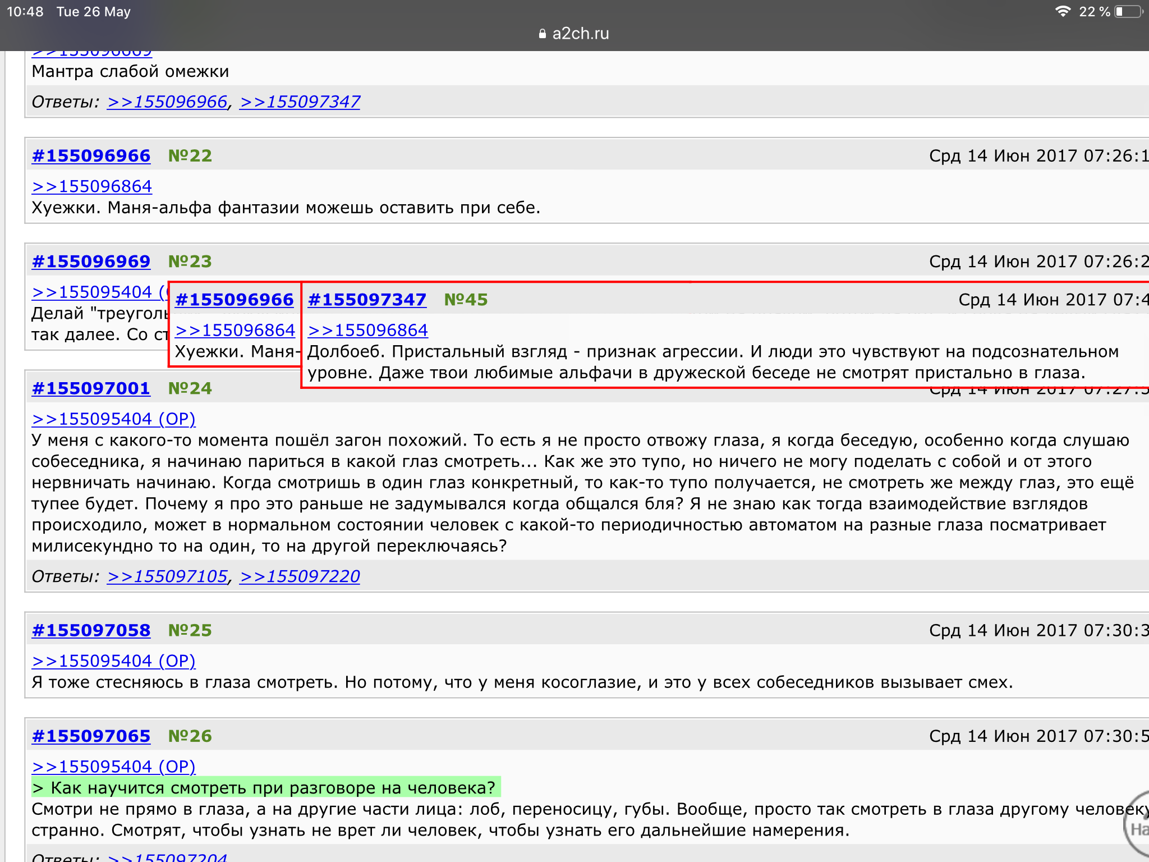Viewport: 1149px width, 862px height.
Task: Follow reply link >>155097347 under first post
Action: point(300,102)
